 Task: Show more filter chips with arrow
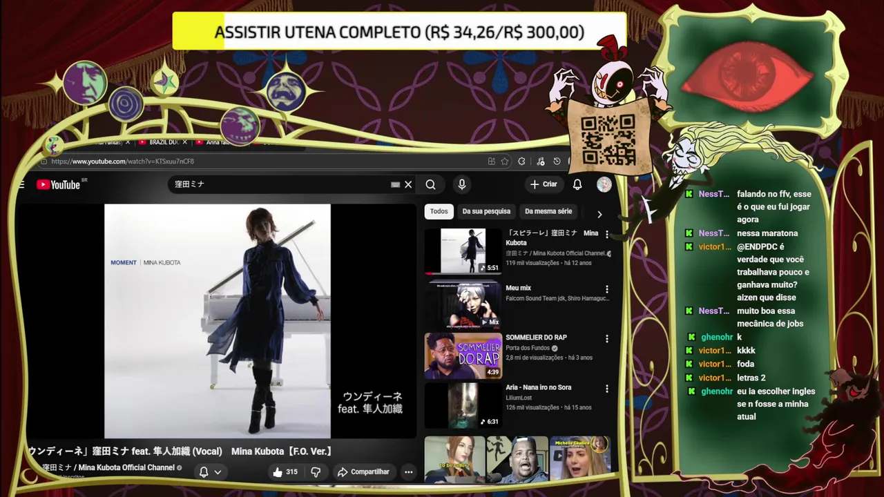click(x=599, y=214)
